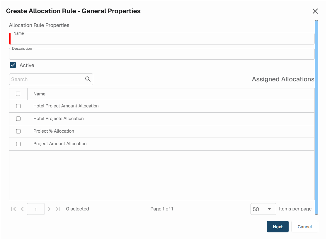This screenshot has width=327, height=240.
Task: Focus the Name input field
Action: tap(162, 39)
